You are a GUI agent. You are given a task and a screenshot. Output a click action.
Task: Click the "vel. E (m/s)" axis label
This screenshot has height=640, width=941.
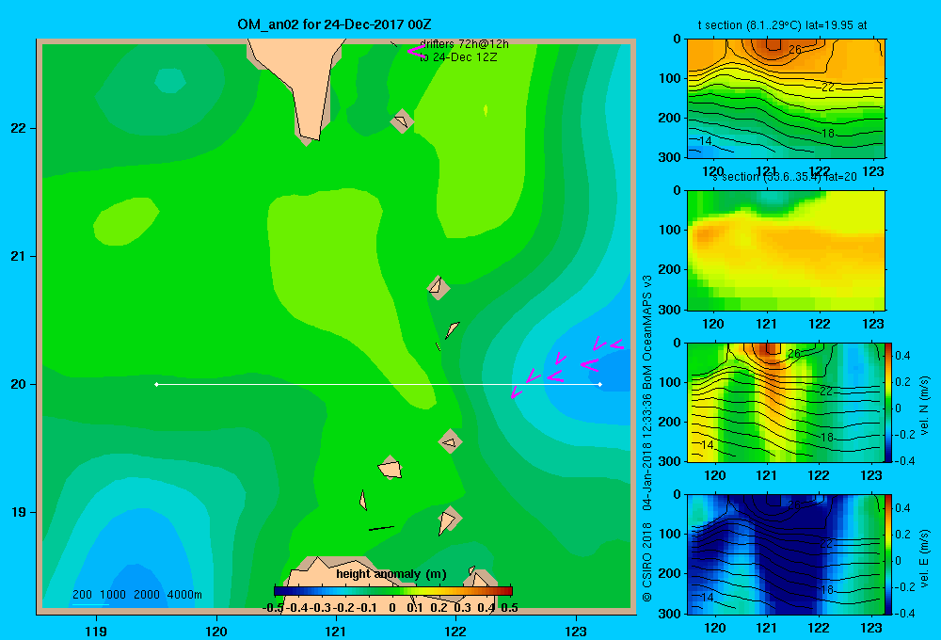pos(924,558)
